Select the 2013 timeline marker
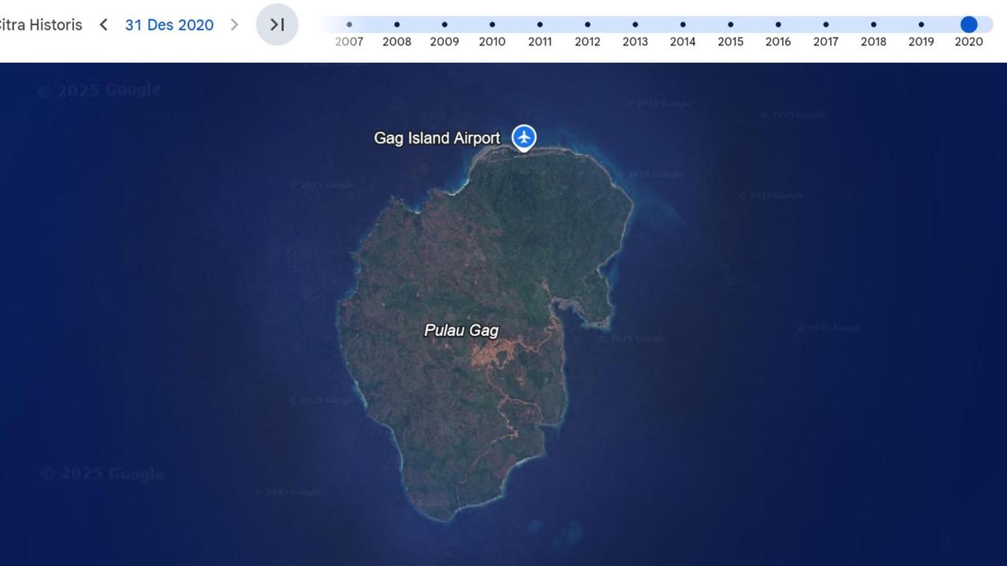 tap(635, 25)
